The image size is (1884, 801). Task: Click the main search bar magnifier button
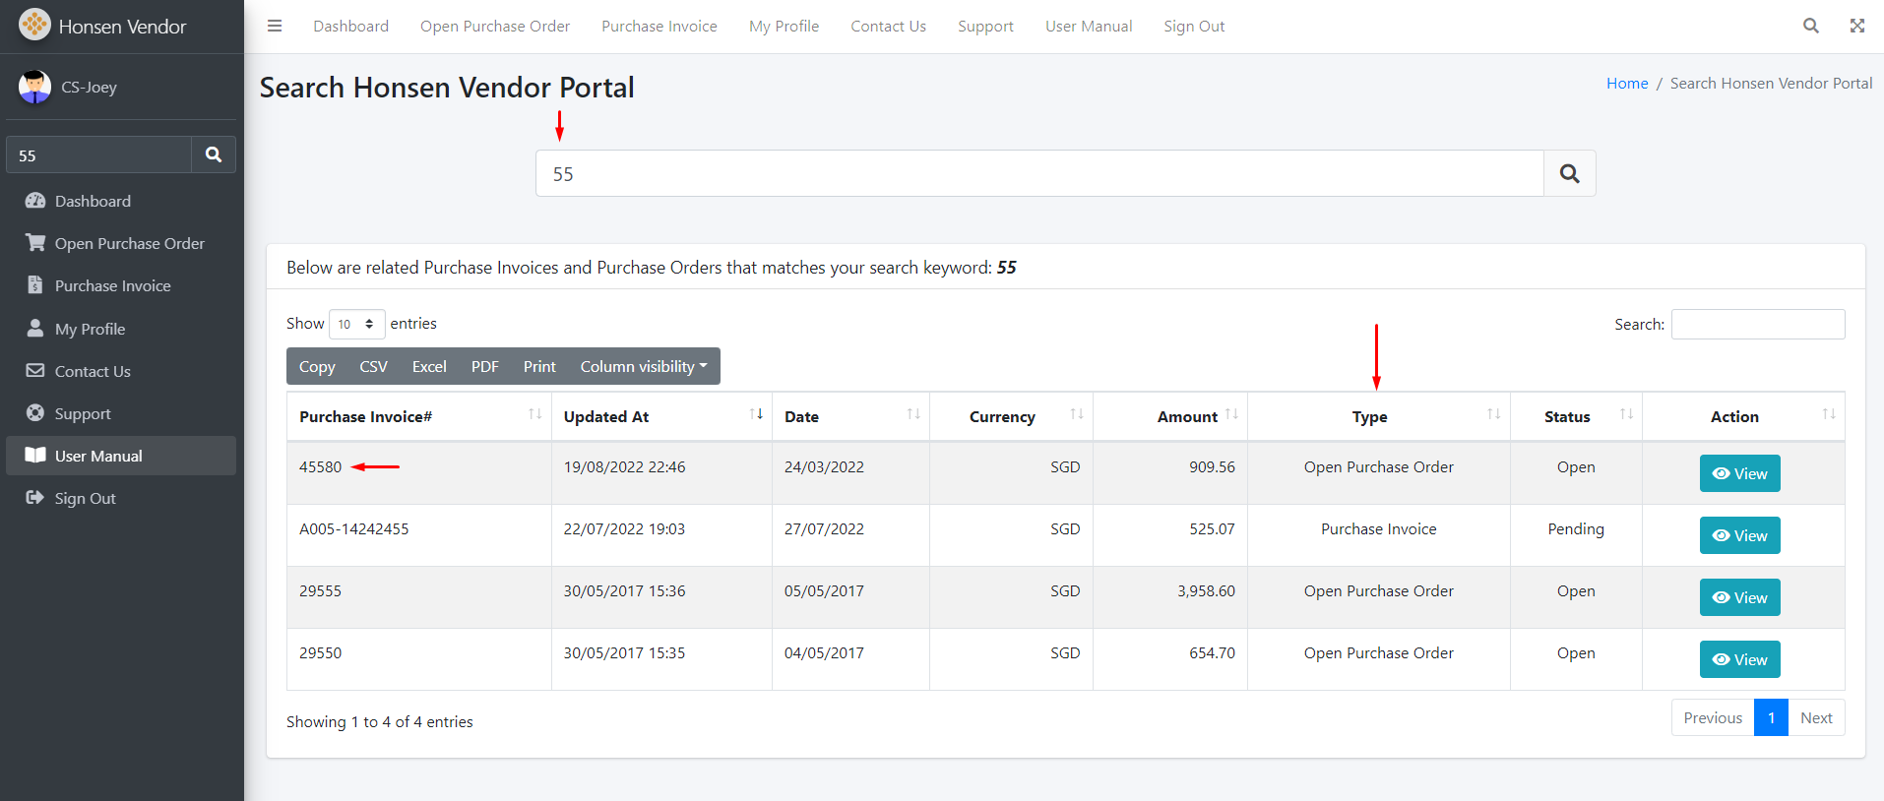(1569, 174)
